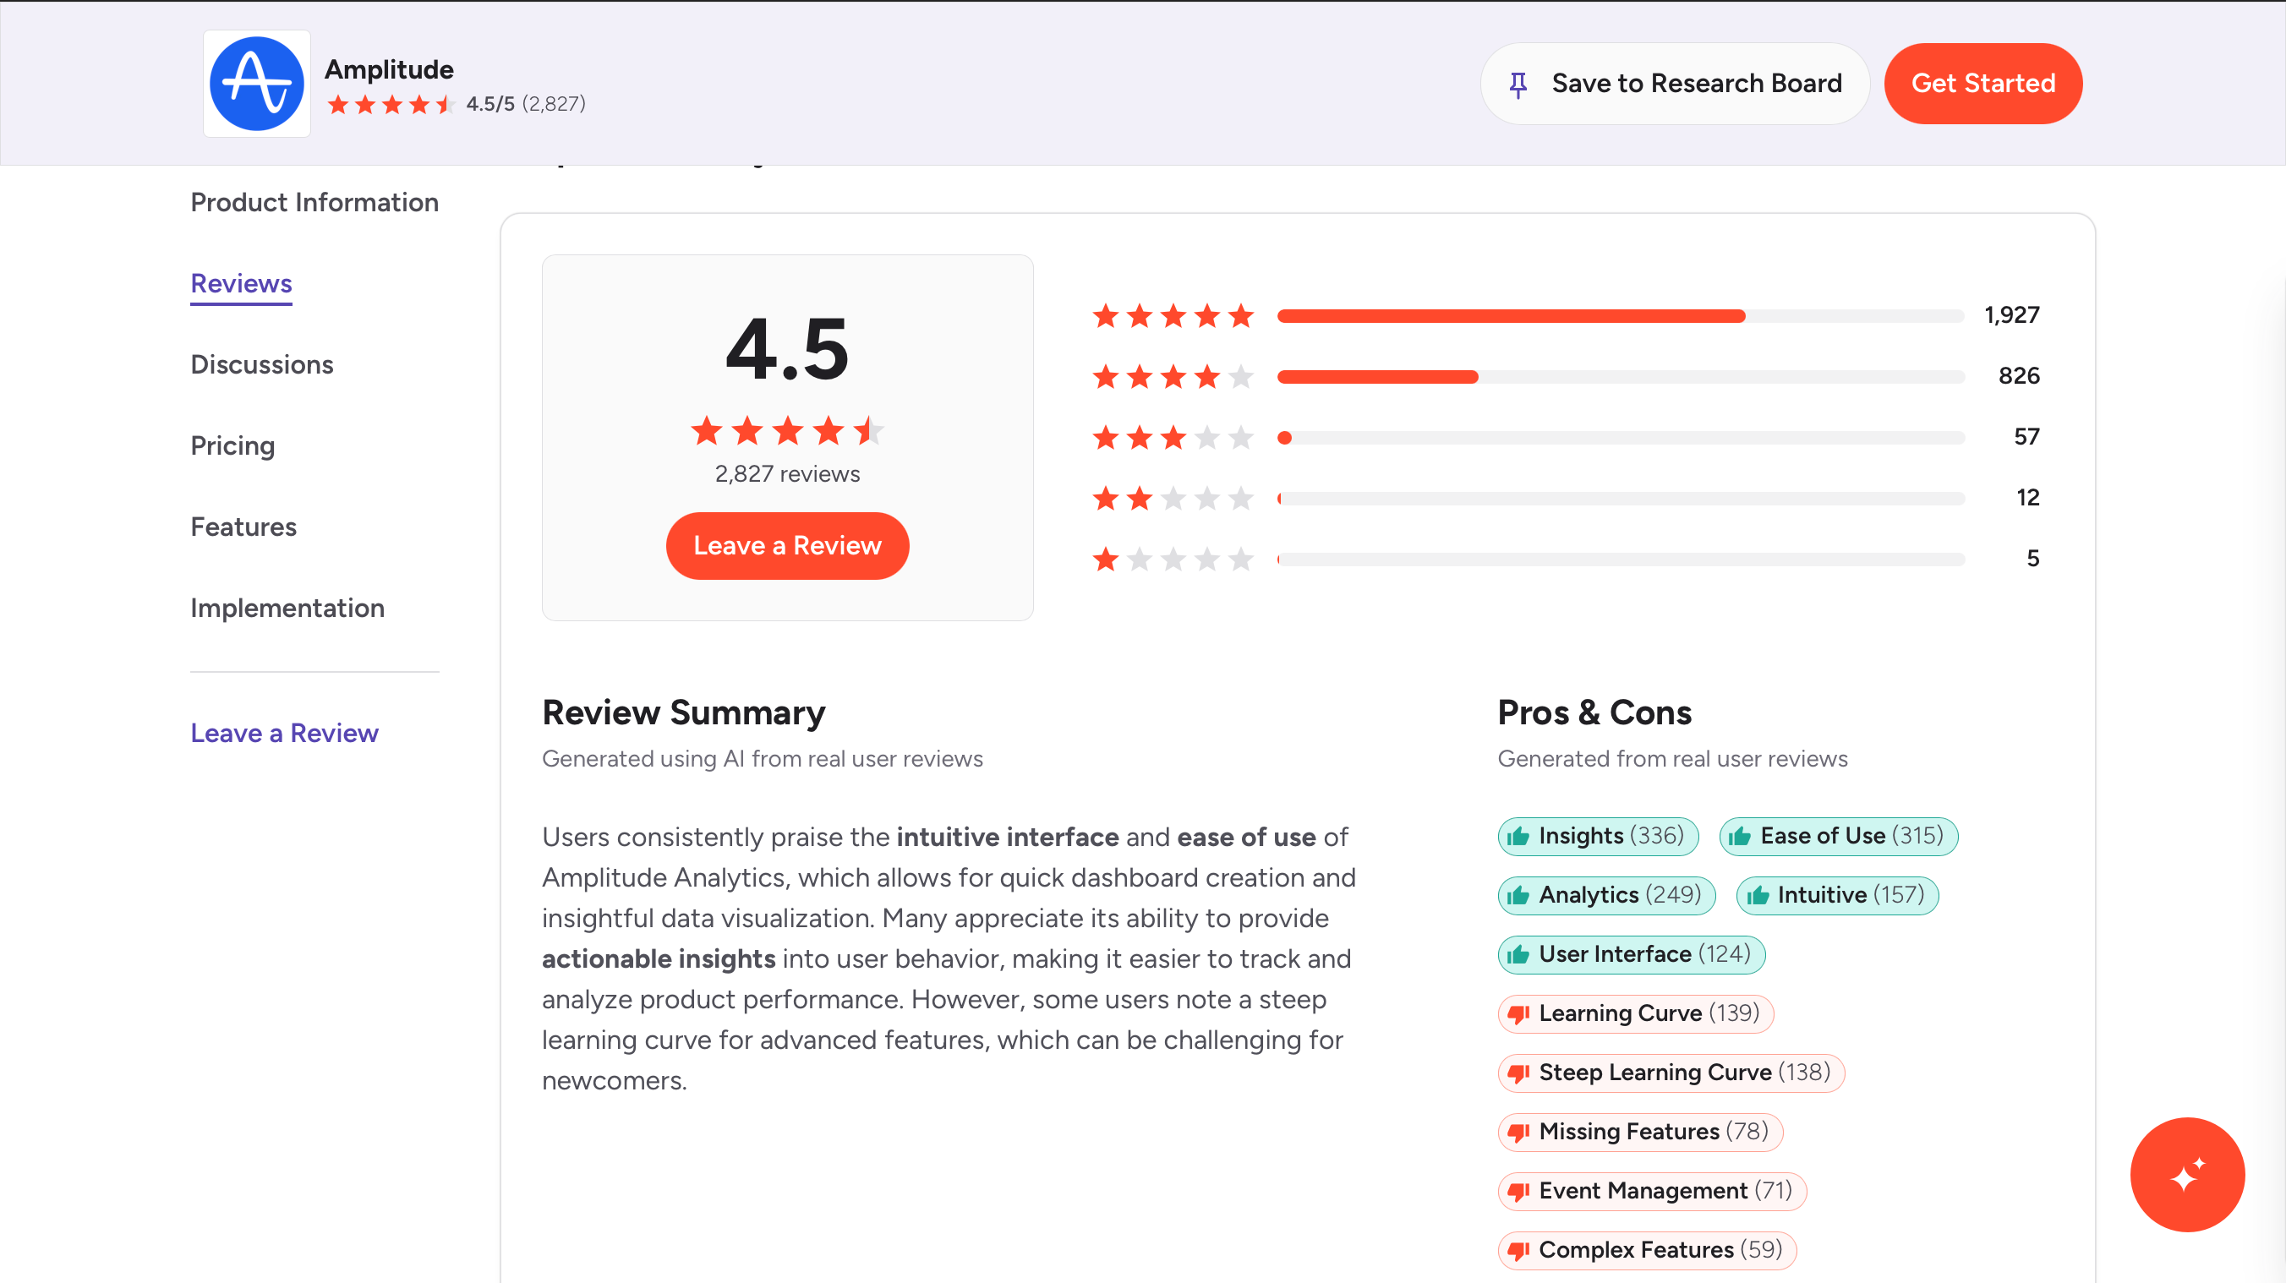Open the sparkle AI assistant floating button
The height and width of the screenshot is (1283, 2286).
[2186, 1174]
